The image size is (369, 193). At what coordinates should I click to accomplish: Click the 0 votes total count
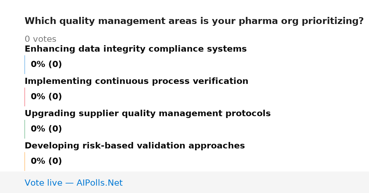click(x=40, y=39)
